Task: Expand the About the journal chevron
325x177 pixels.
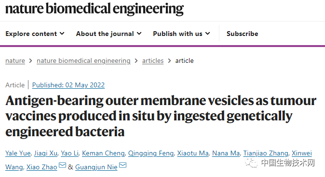Action: [139, 34]
